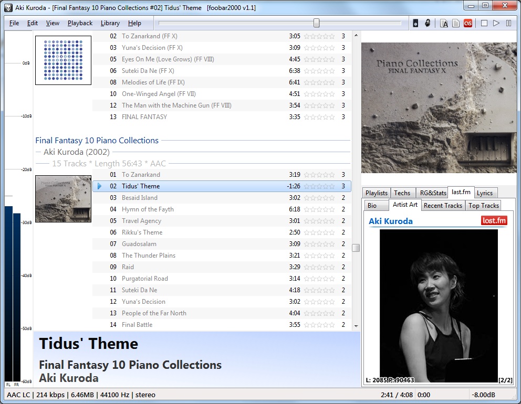Open the Recent Tracks sub-tab
This screenshot has height=404, width=521.
point(443,206)
